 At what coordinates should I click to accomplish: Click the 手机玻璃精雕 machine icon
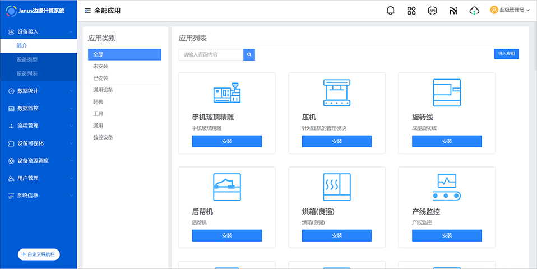coord(227,93)
